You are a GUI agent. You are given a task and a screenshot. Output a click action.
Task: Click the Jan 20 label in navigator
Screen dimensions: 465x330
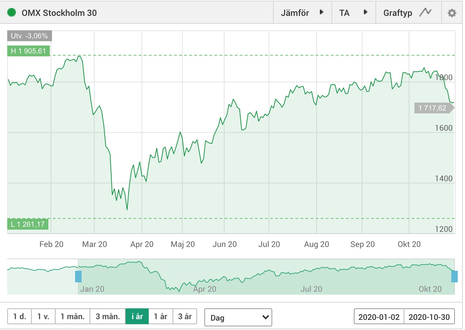point(92,289)
